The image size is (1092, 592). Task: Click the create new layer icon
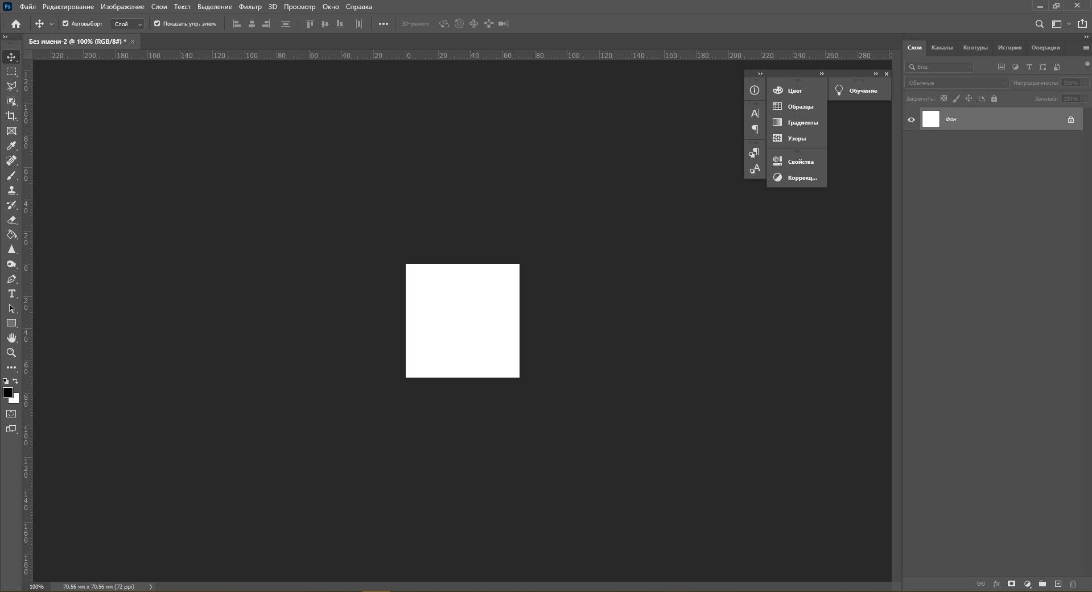tap(1058, 584)
